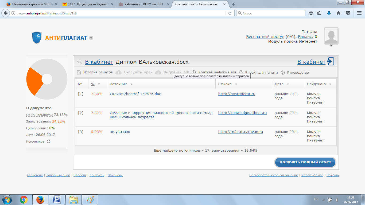Sort table by Дата column arrow
Viewport: 365px width, 205px height.
coord(288,84)
